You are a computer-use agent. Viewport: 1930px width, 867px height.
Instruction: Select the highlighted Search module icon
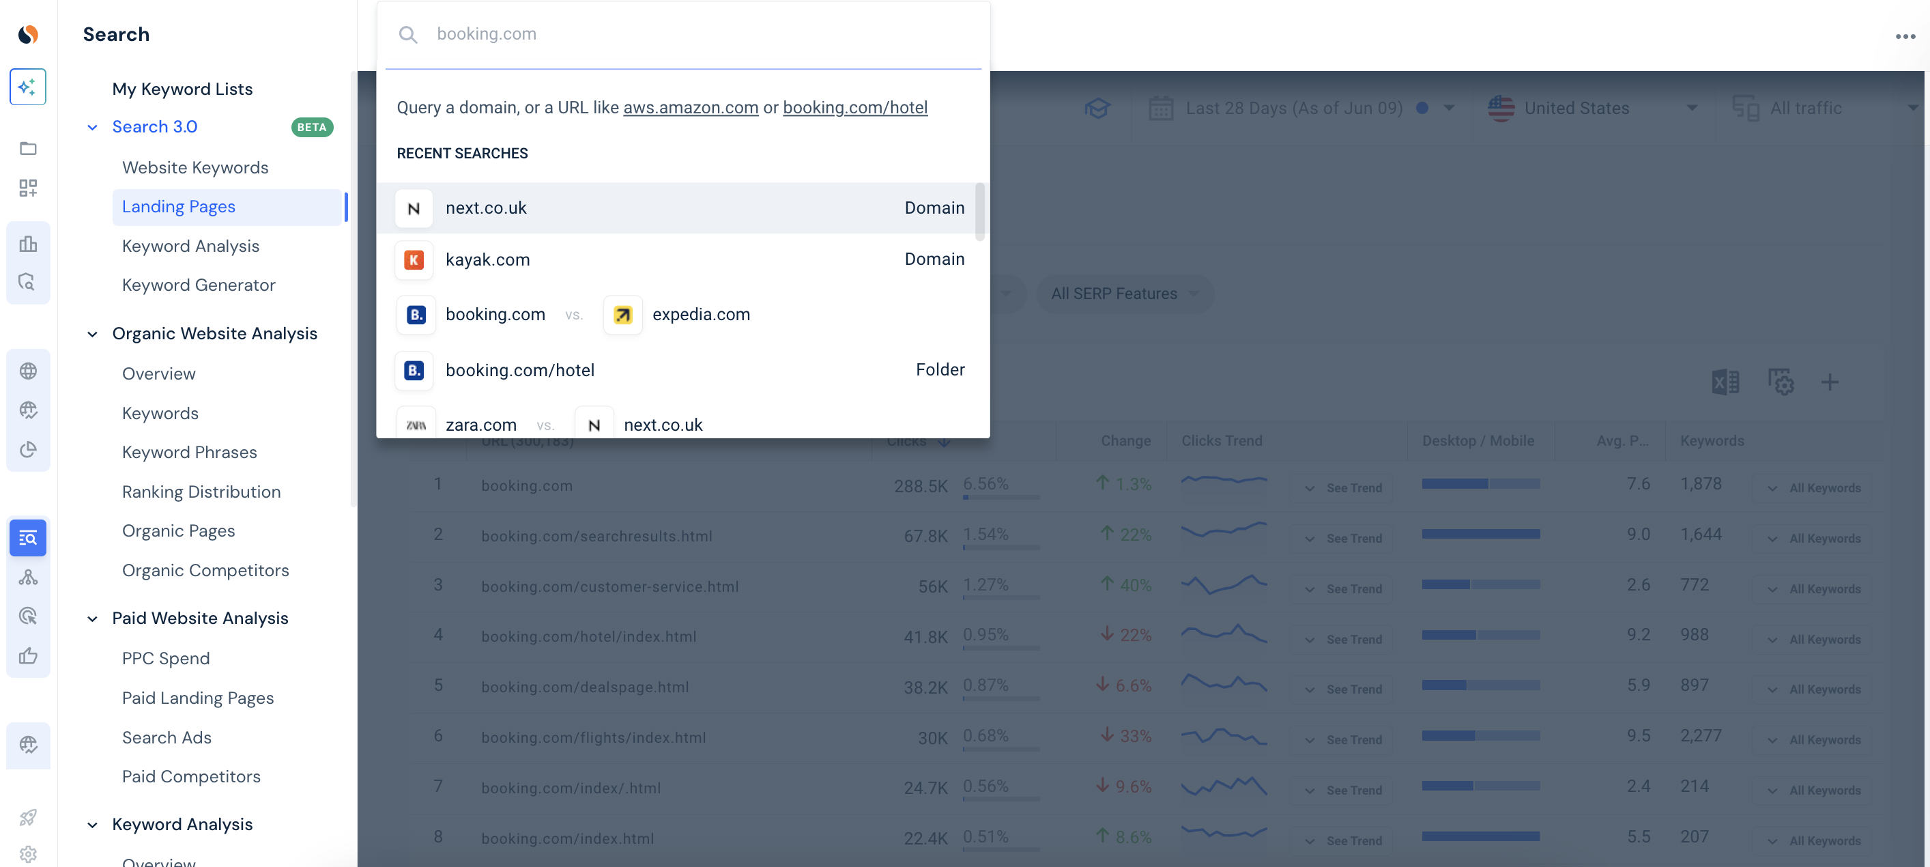point(28,538)
